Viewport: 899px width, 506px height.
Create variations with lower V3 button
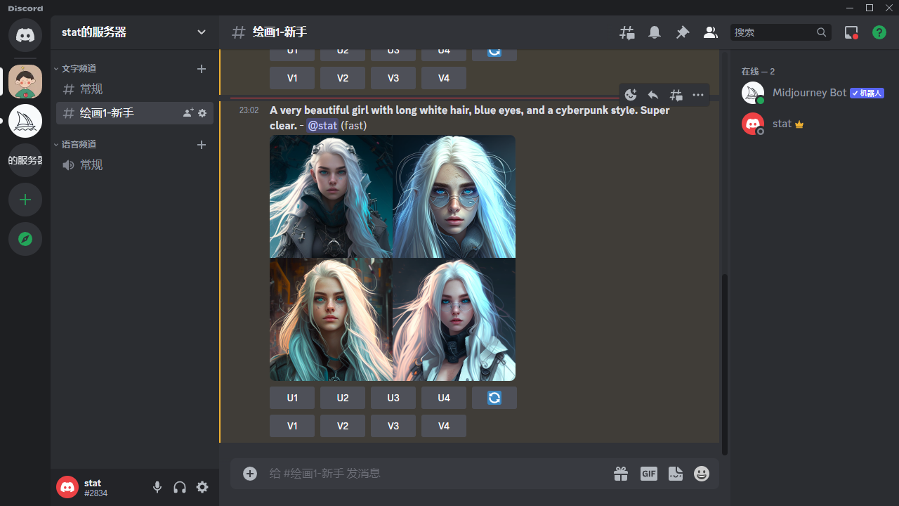393,426
